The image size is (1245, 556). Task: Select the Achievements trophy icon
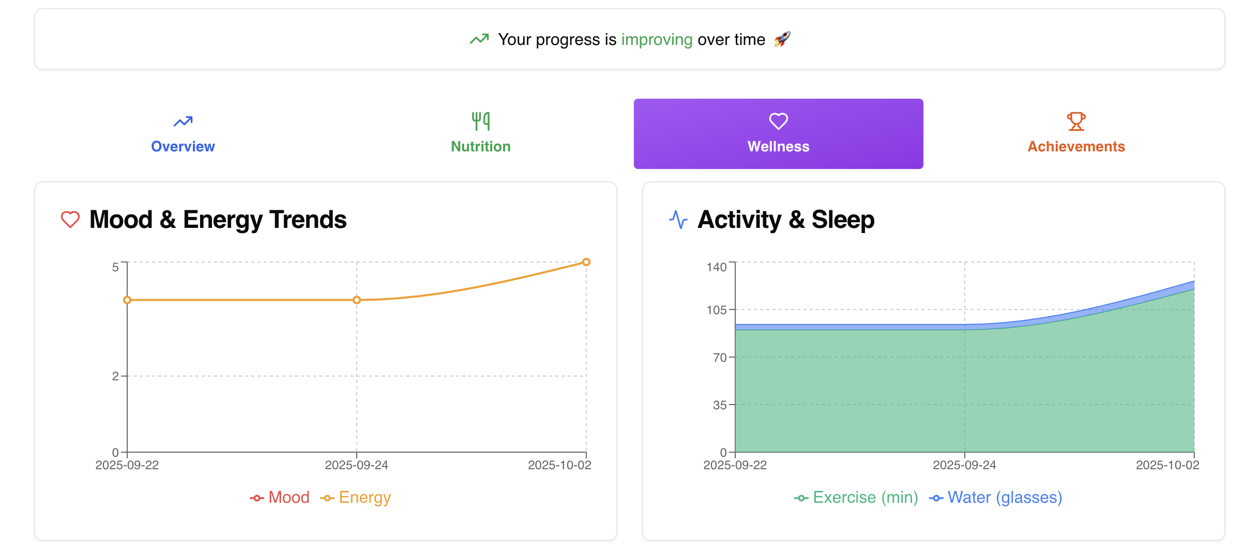[1075, 120]
